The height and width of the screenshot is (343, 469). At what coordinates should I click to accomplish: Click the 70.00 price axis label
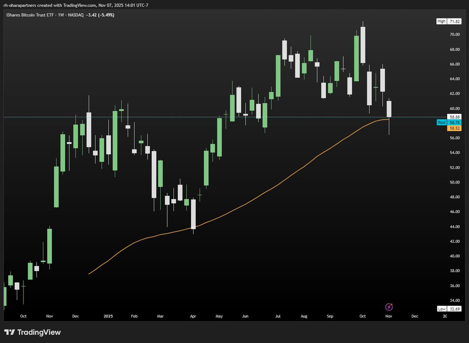454,34
